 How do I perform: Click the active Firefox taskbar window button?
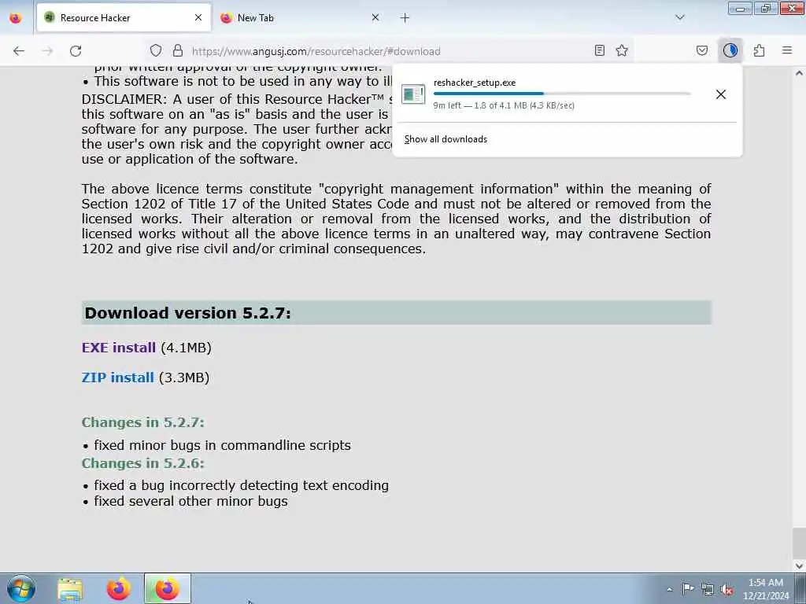[168, 588]
